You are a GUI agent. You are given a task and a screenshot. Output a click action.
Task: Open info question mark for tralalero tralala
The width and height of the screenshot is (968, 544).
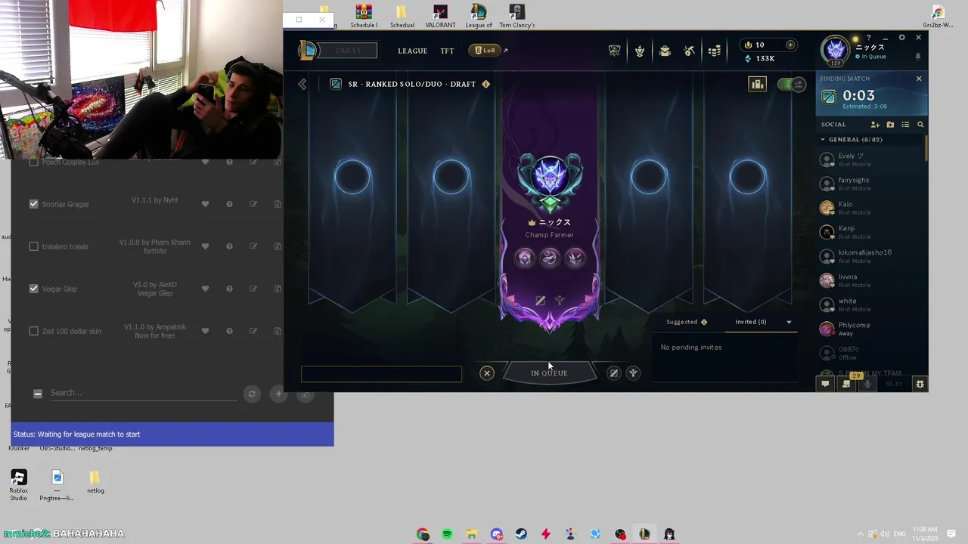click(229, 246)
